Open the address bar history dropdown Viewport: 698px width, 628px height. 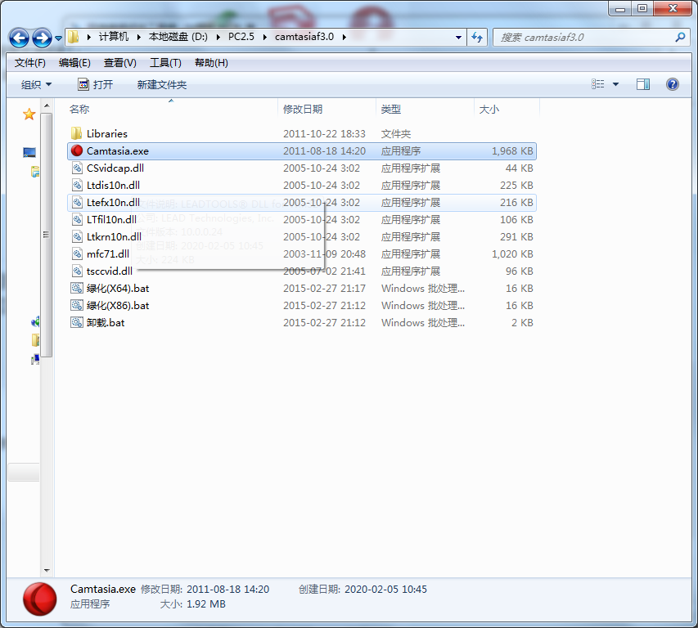pos(458,38)
